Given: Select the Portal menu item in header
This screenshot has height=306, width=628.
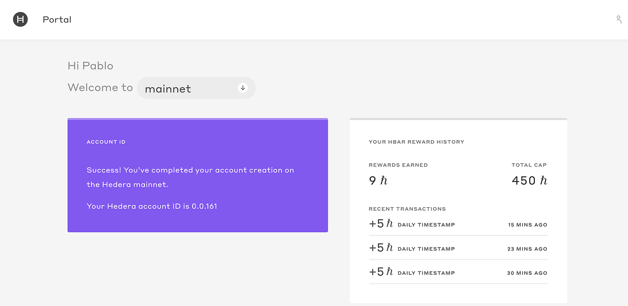Looking at the screenshot, I should 57,19.
